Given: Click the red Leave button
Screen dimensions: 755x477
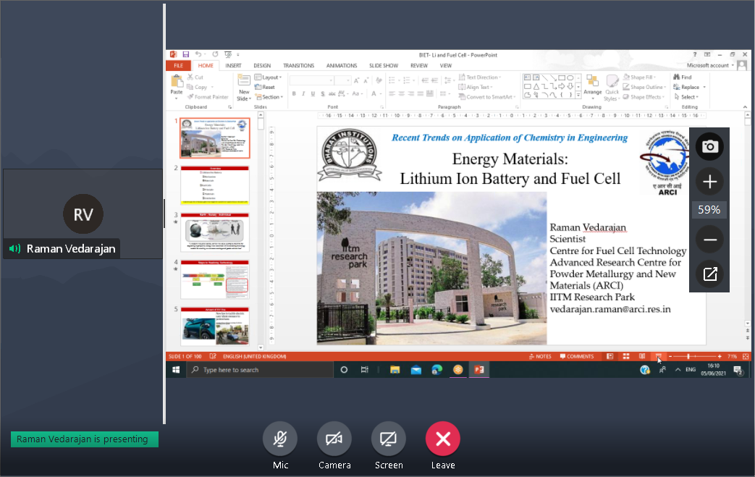Looking at the screenshot, I should click(443, 439).
